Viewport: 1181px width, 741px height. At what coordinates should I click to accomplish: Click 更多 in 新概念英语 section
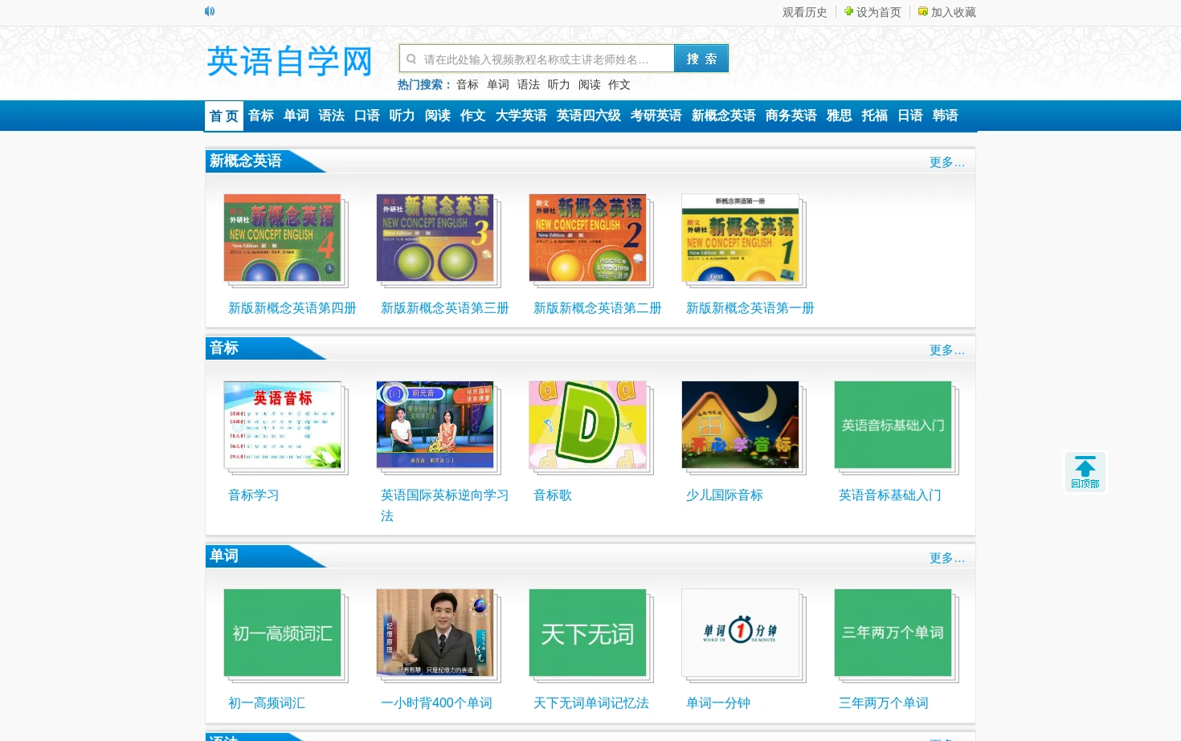(947, 162)
